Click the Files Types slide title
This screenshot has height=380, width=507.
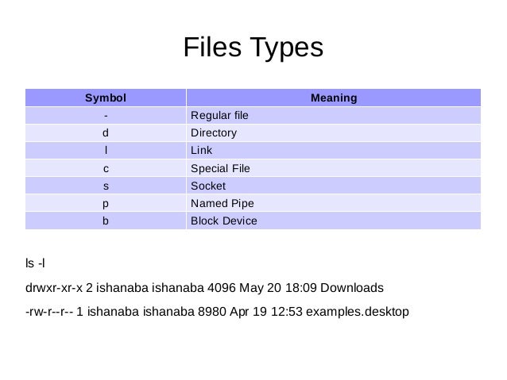(253, 48)
